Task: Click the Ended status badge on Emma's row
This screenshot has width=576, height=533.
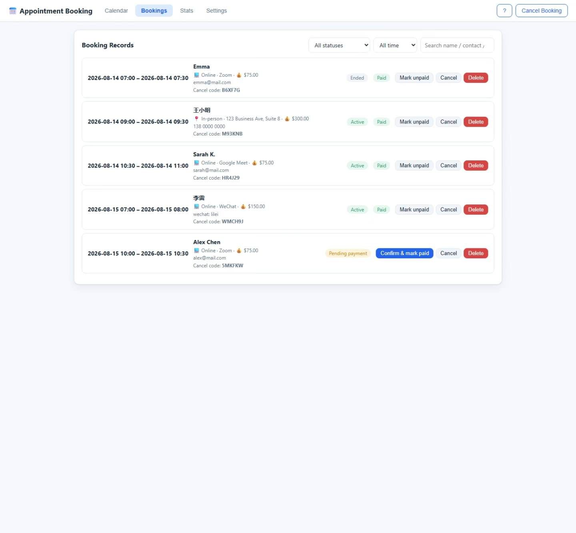Action: point(357,78)
